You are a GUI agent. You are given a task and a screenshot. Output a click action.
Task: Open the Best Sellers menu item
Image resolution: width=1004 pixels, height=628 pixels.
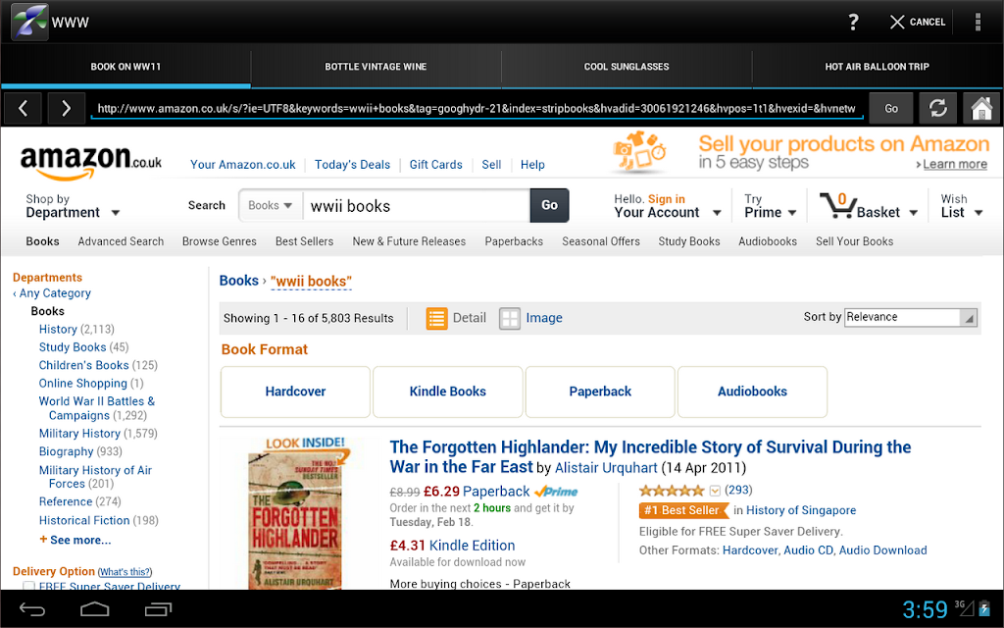tap(304, 241)
